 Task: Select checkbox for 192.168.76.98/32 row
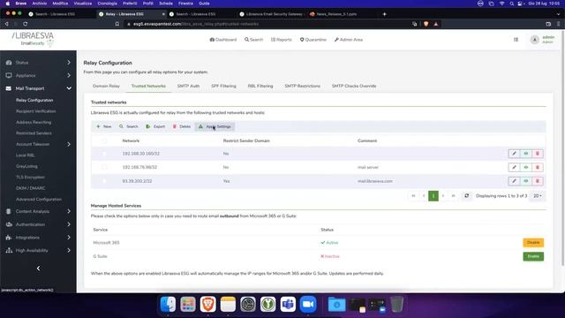(x=104, y=167)
